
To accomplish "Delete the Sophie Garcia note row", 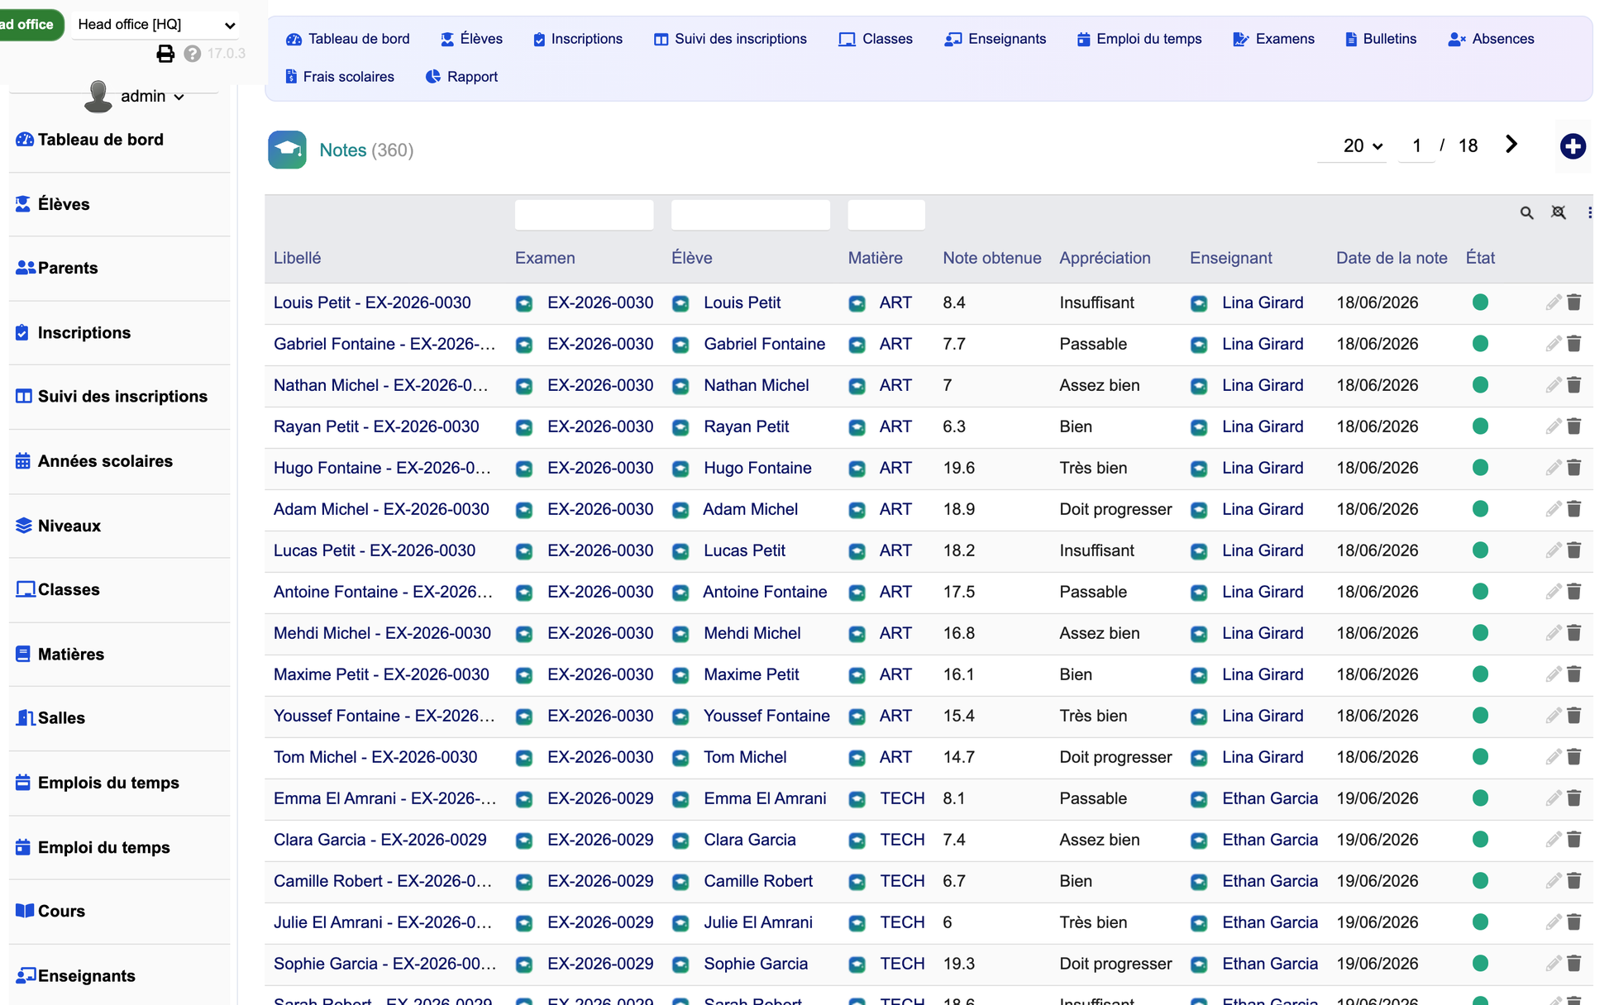I will [x=1574, y=964].
